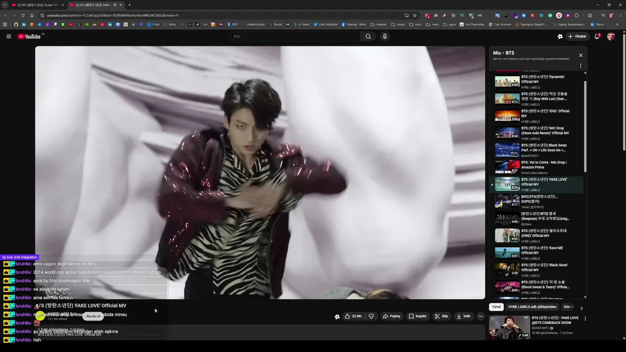Select the Tümü filter chip
626x352 pixels.
click(x=496, y=307)
